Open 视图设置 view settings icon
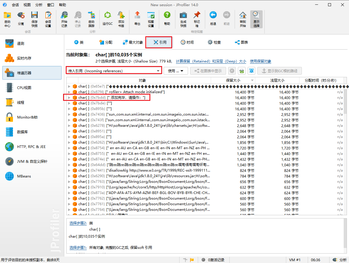349x263 pixels. pos(151,19)
